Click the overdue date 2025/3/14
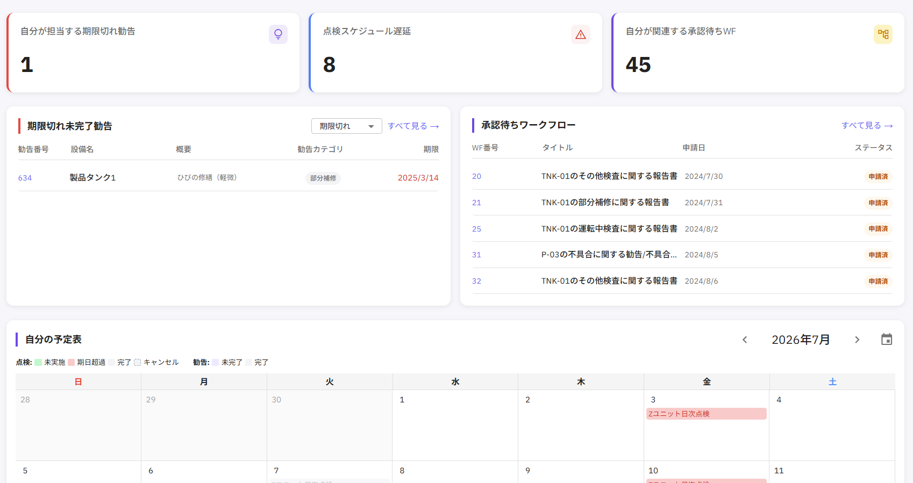Screen dimensions: 913x483 tap(418, 178)
